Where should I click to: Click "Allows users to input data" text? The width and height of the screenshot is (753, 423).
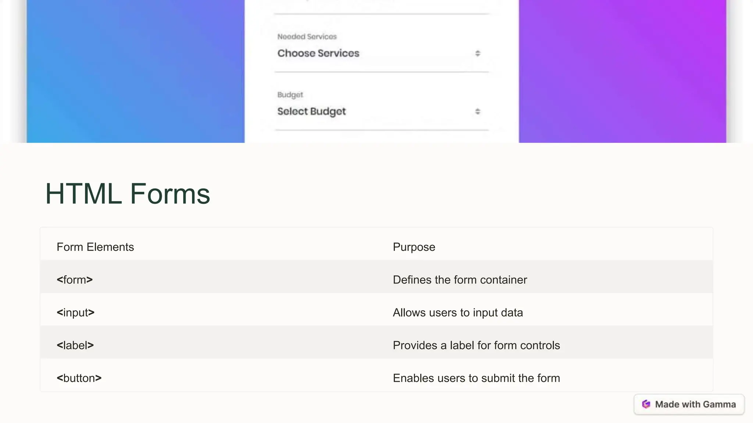pos(458,312)
